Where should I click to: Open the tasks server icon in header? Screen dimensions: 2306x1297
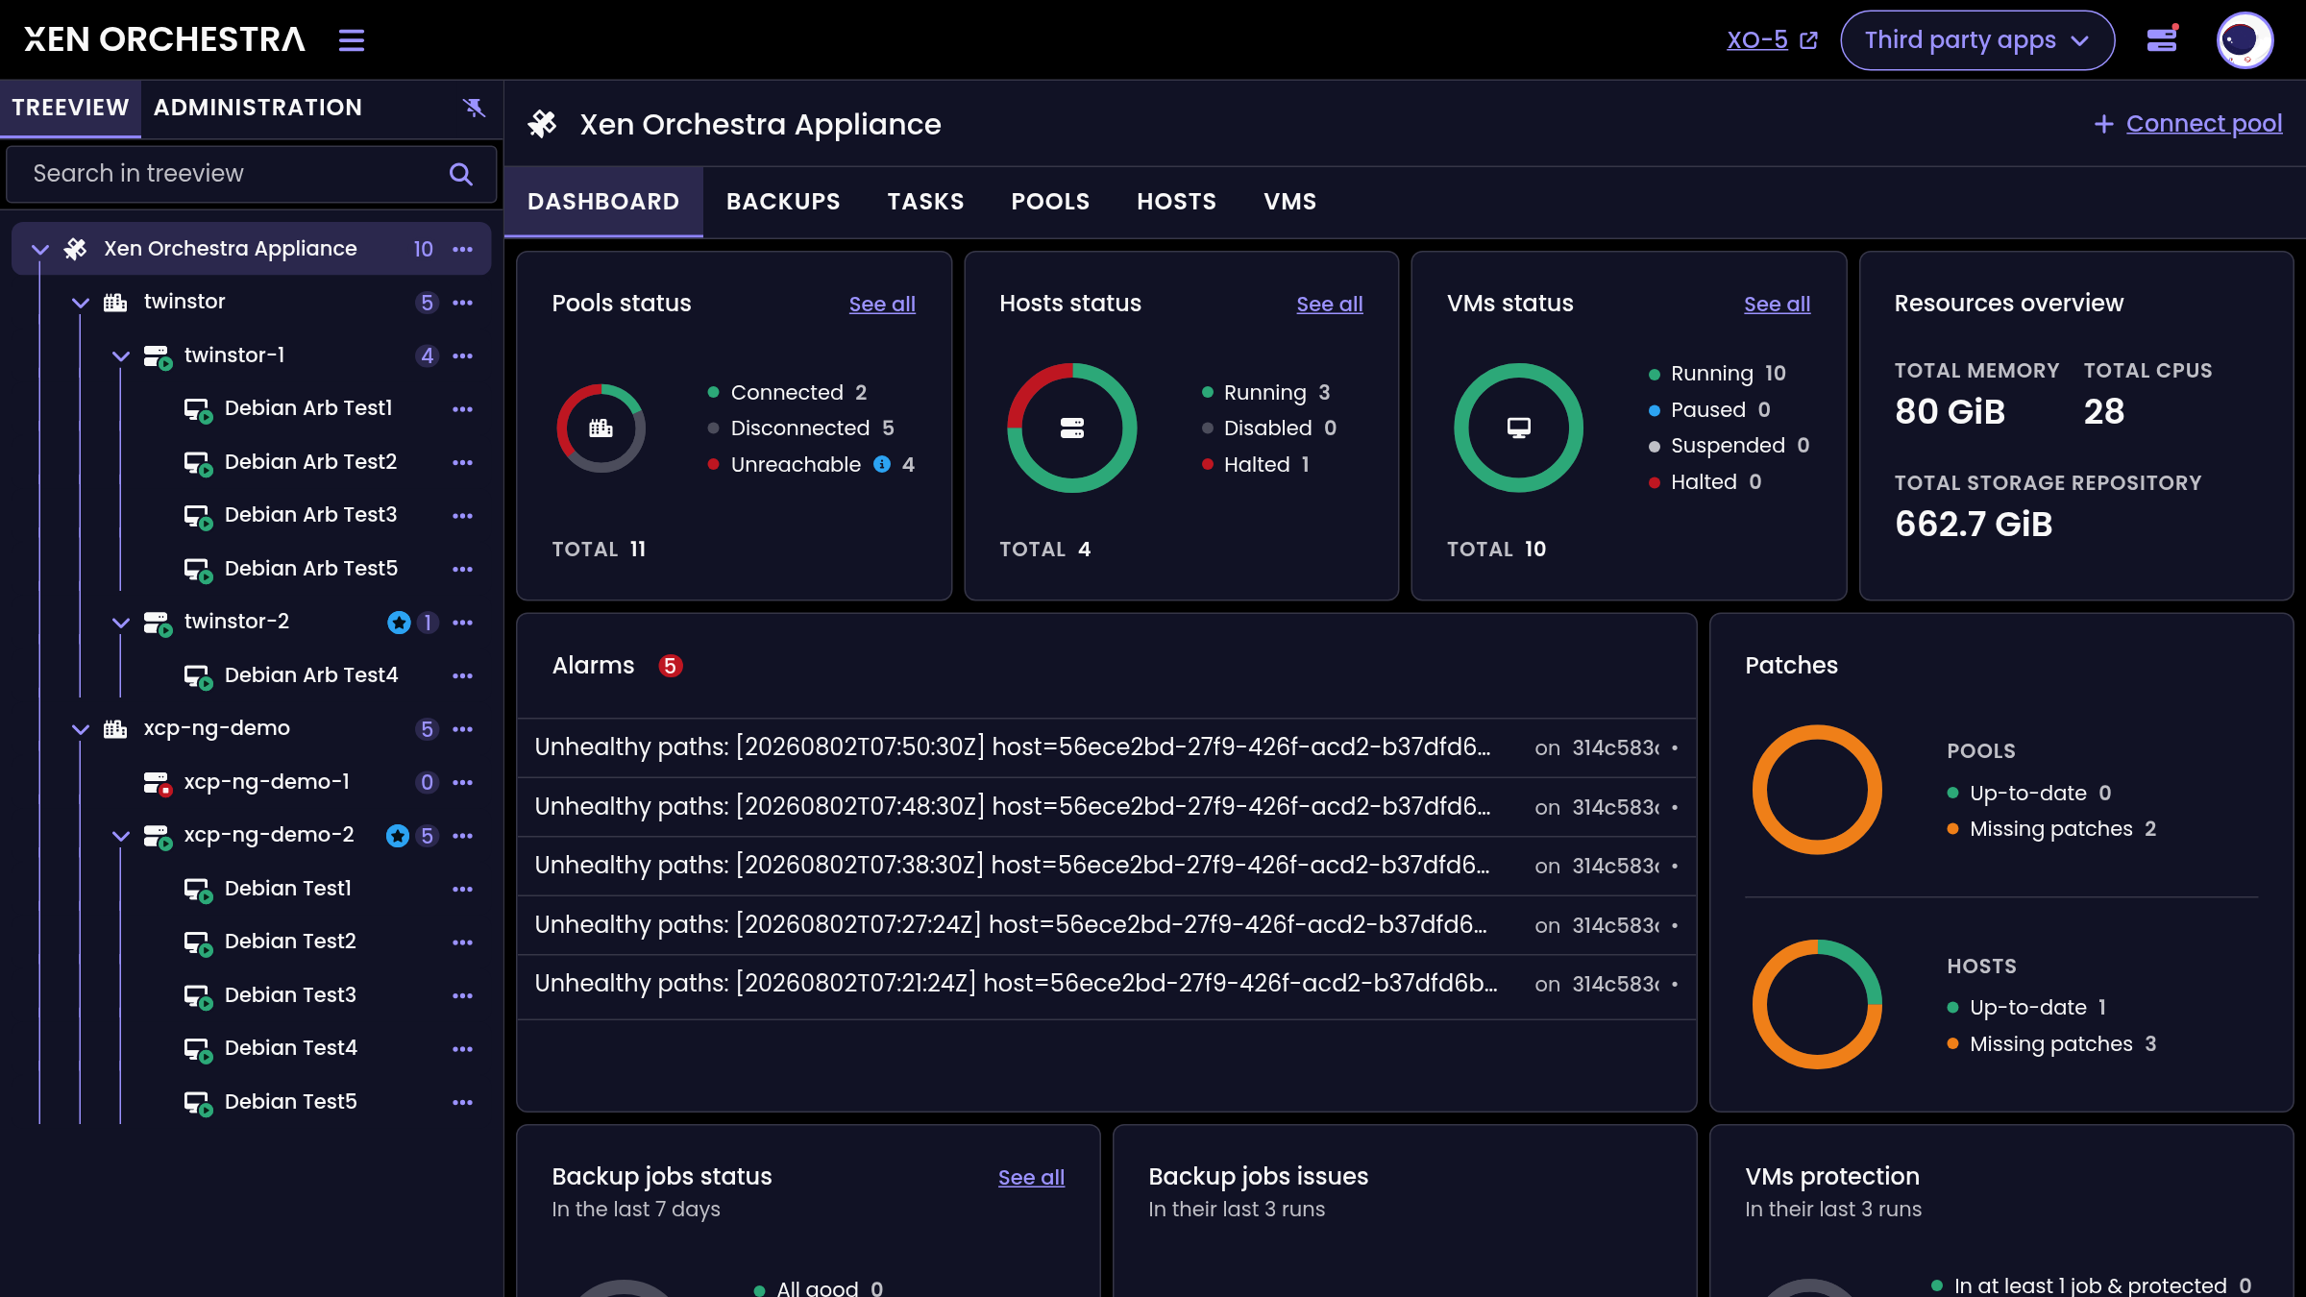point(2162,39)
